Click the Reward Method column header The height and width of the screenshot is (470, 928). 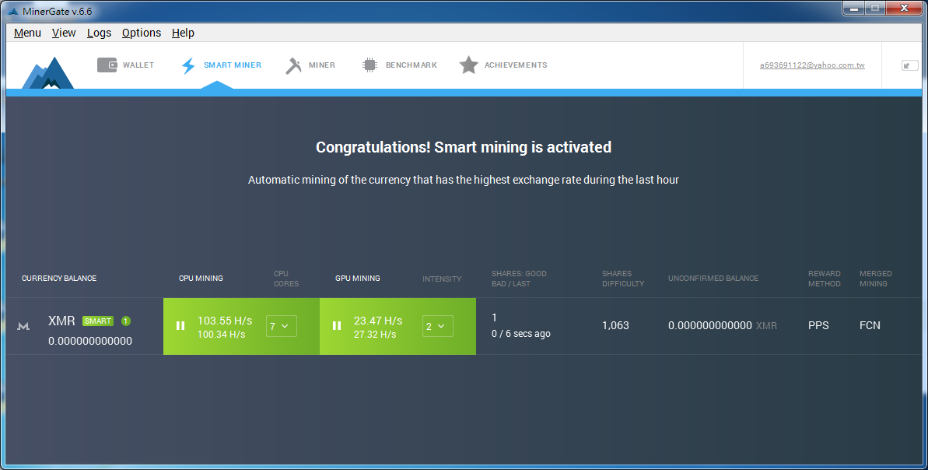[825, 279]
